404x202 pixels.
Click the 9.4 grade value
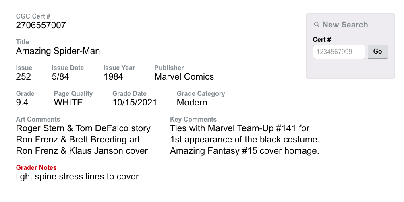22,103
